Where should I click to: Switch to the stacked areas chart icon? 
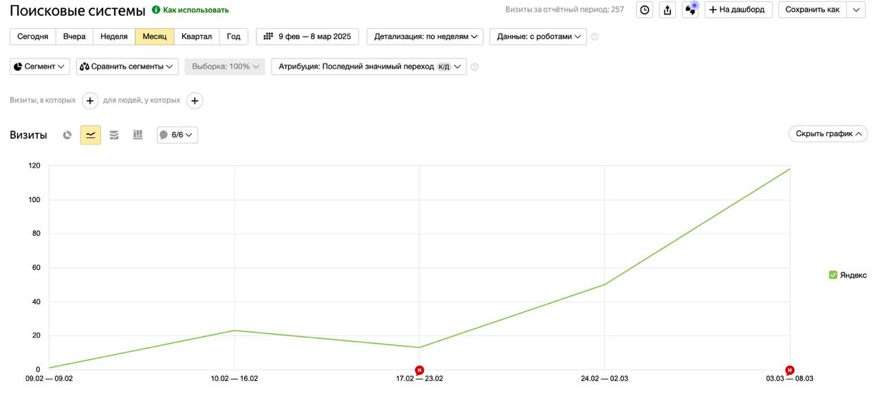click(115, 134)
